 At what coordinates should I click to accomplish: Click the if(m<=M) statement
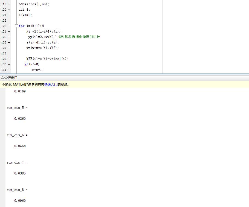(x=32, y=64)
